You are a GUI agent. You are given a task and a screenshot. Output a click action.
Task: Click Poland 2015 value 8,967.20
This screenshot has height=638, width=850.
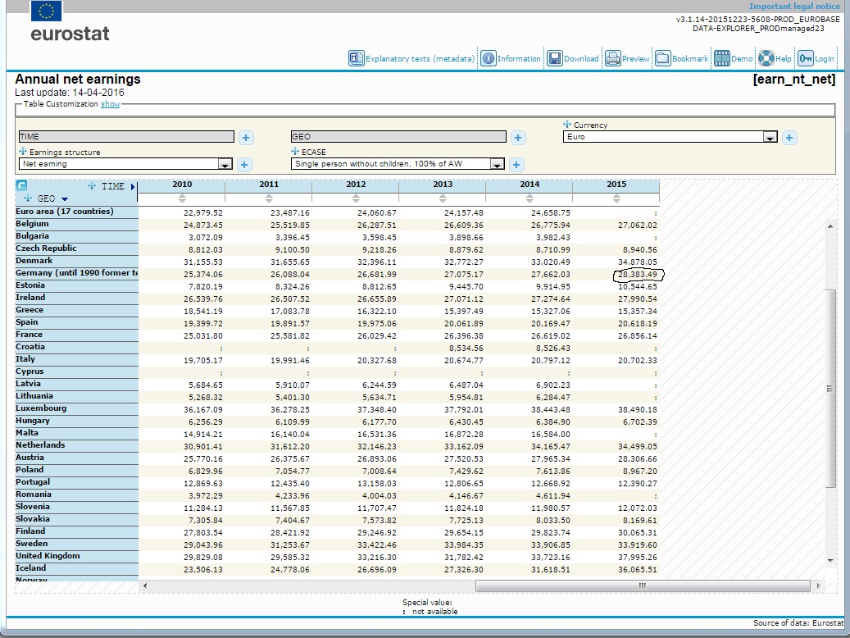(x=639, y=471)
